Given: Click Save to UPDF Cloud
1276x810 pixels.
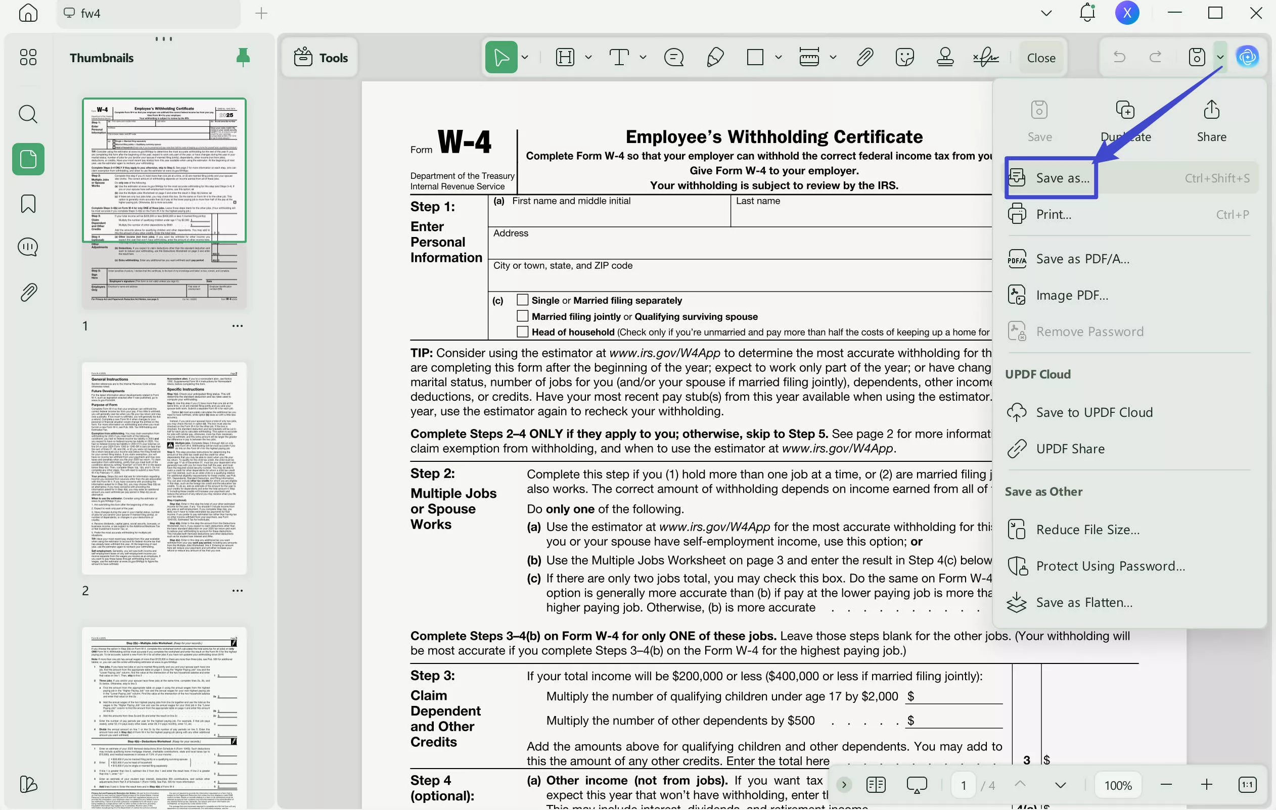Looking at the screenshot, I should (x=1093, y=412).
